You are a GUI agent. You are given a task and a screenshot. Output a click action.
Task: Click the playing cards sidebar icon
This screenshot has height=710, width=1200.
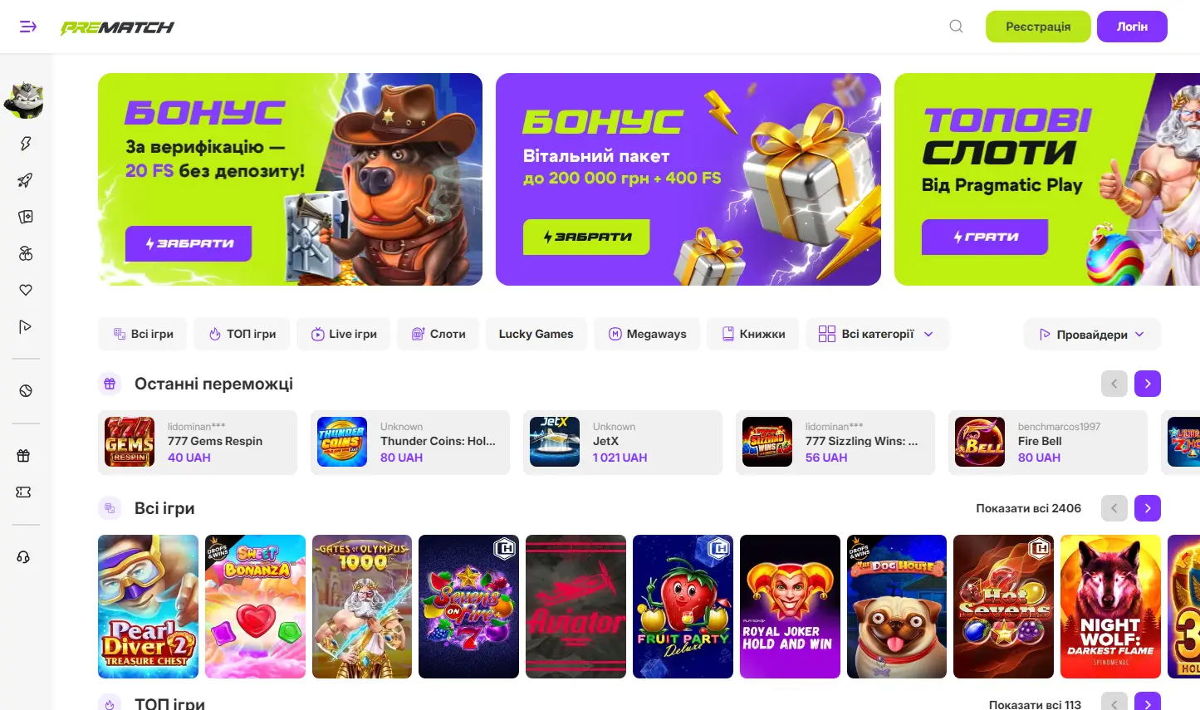click(x=26, y=217)
